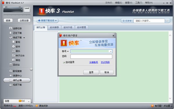Select the 其他 category icon
This screenshot has height=109, width=174.
(x=13, y=60)
